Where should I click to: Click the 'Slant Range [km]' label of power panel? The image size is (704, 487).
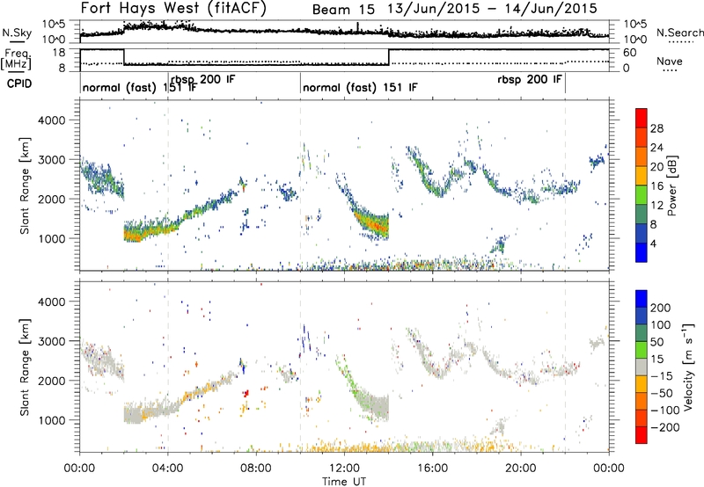(25, 185)
